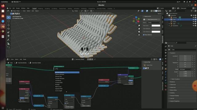This screenshot has width=197, height=110.
Task: Click the Location X value field
Action: [x=185, y=56]
